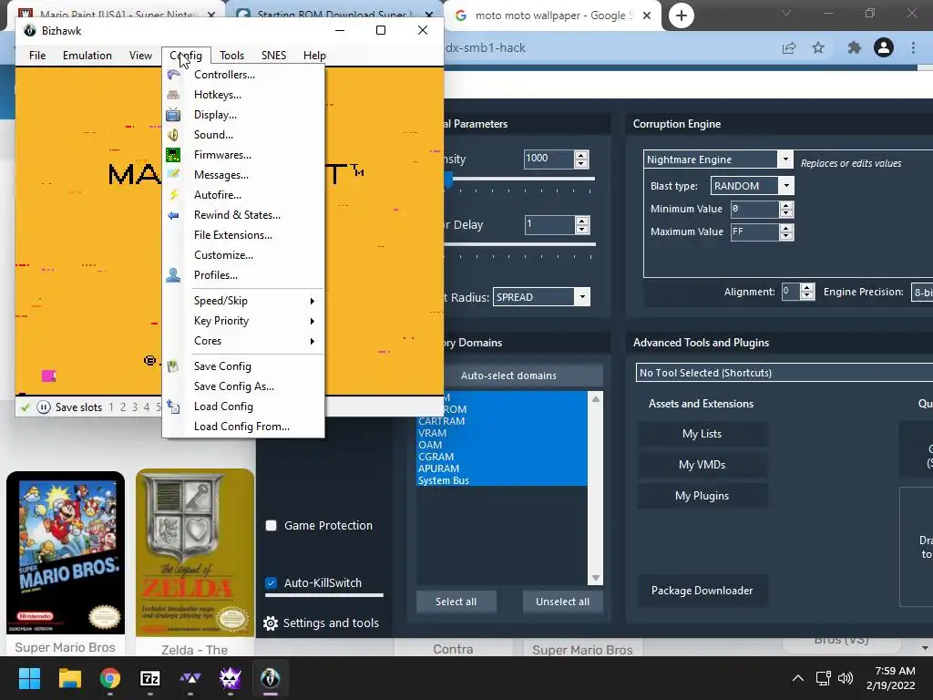Enable the Game Protection checkbox
Screen dimensions: 933x700
tap(272, 526)
